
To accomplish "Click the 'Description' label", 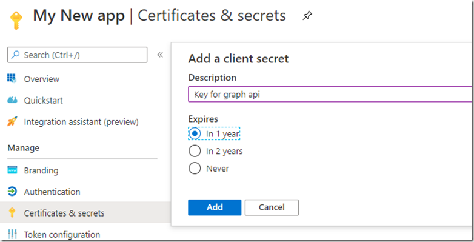I will (212, 78).
